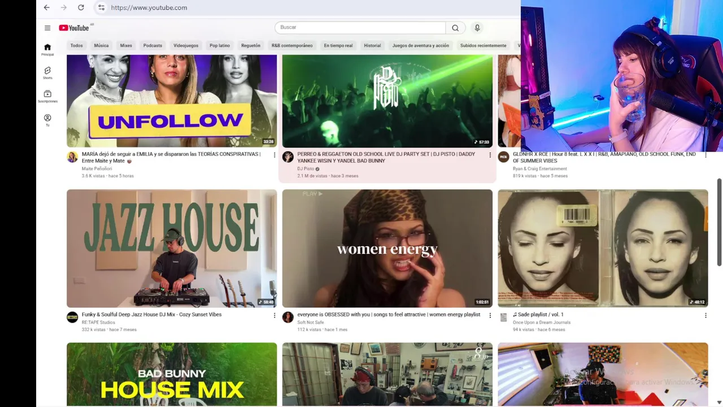
Task: Visit Once Upon a Dream Journals channel link
Action: [542, 322]
